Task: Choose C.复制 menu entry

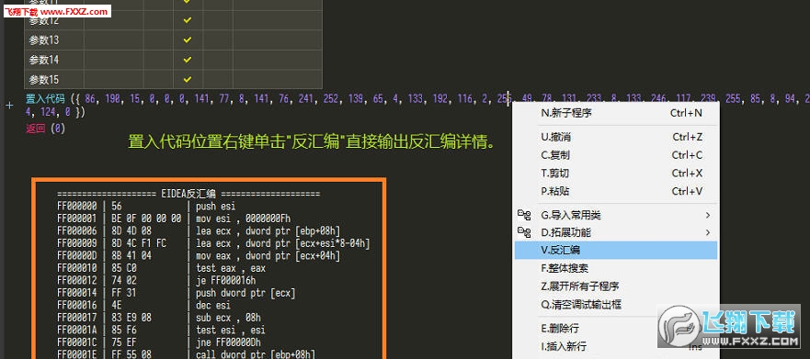Action: coord(616,155)
